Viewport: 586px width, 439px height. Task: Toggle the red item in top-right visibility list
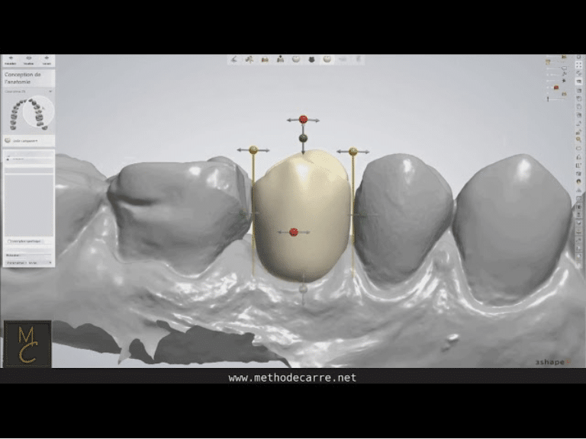pos(555,88)
